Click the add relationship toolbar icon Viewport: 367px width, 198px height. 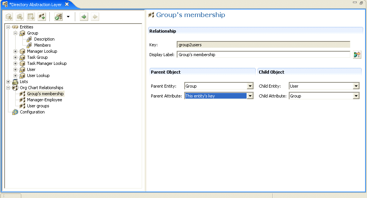[x=42, y=17]
